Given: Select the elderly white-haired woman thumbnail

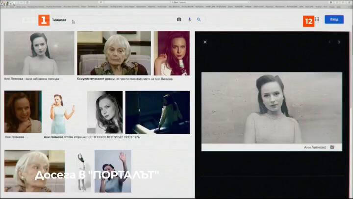Looking at the screenshot, I should (113, 53).
